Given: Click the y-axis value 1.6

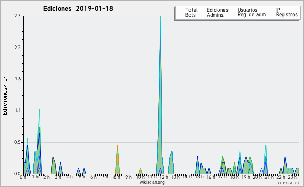Looking at the screenshot, I should (x=17, y=79).
